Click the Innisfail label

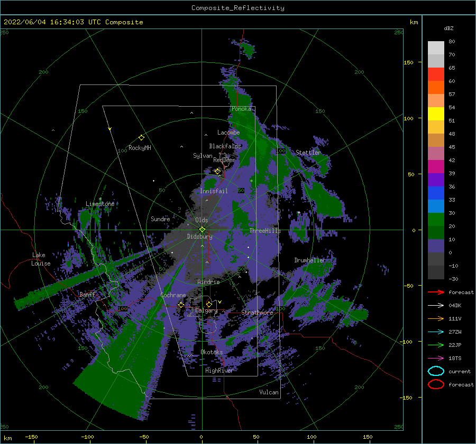tap(214, 191)
